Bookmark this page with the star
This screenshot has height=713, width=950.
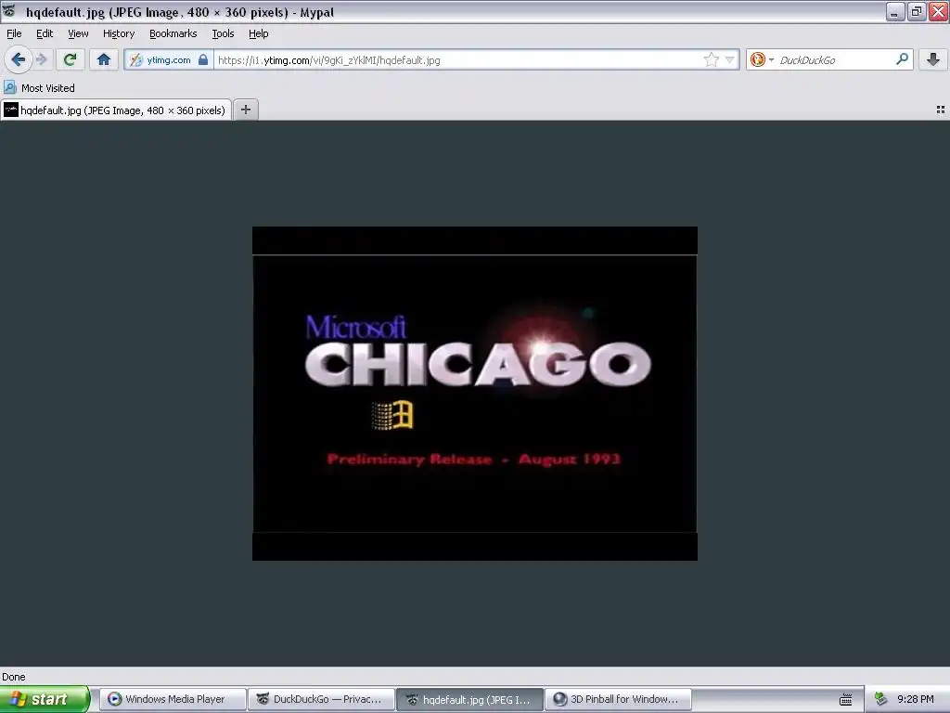(x=712, y=59)
